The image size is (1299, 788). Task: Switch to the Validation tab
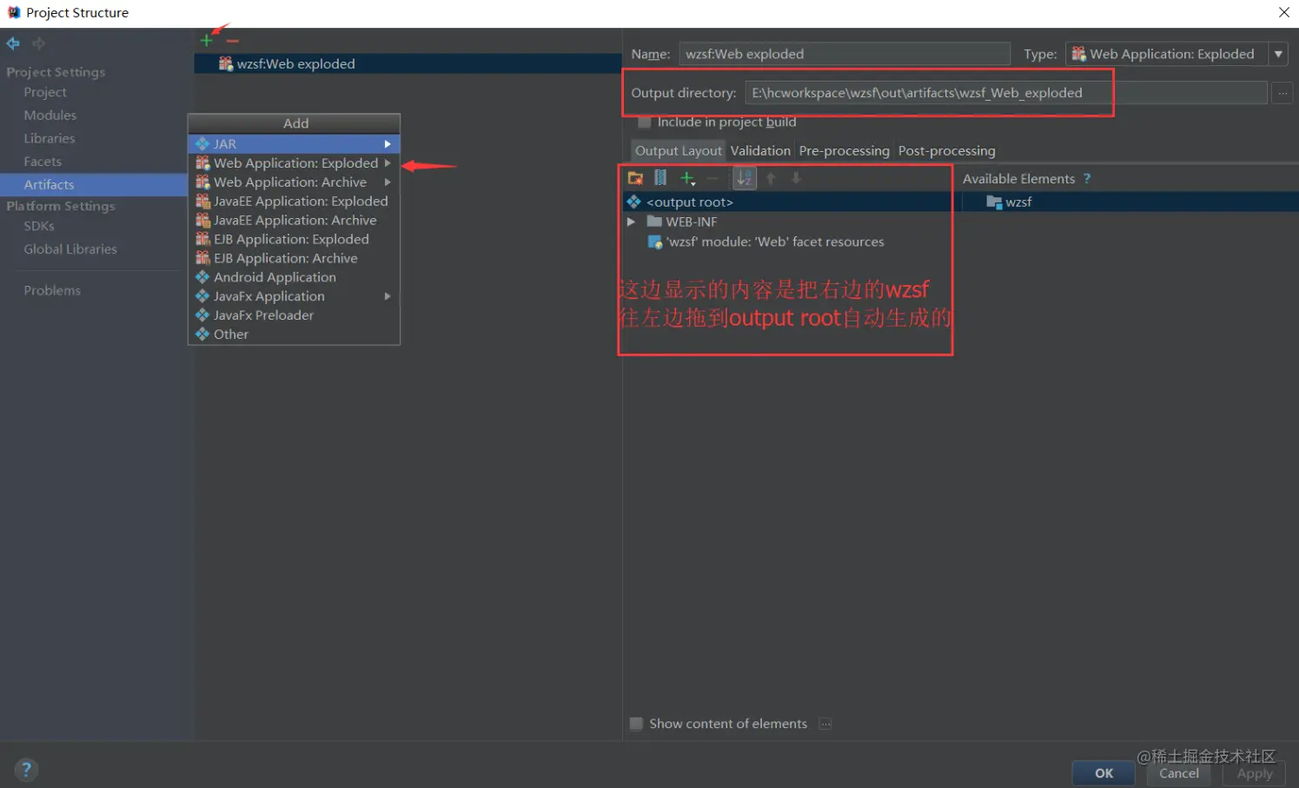[x=760, y=150]
